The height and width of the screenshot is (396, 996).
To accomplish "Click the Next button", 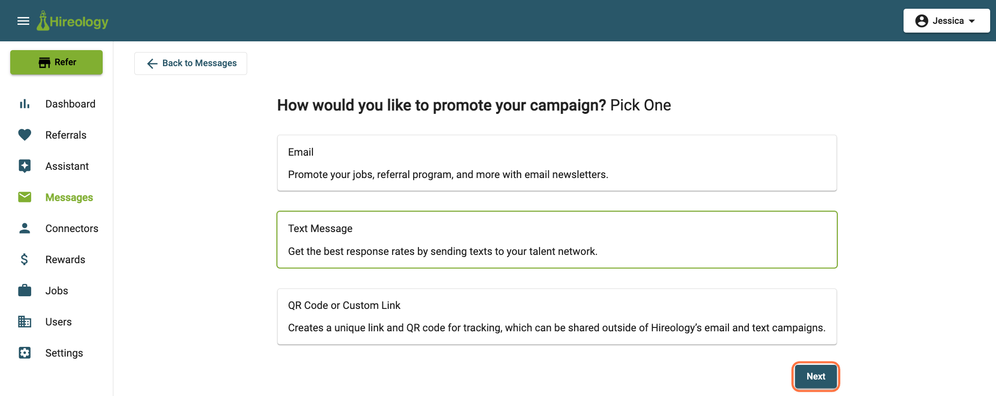I will click(x=815, y=376).
